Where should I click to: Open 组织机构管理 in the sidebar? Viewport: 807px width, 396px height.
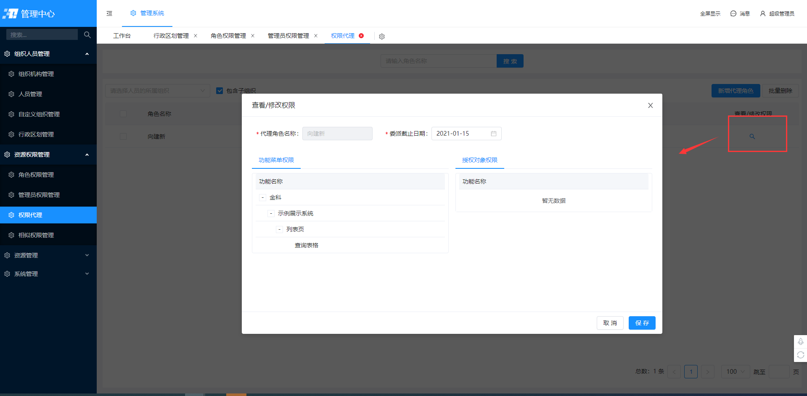(48, 74)
